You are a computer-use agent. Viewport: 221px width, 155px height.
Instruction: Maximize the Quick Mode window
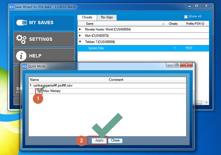tap(177, 65)
